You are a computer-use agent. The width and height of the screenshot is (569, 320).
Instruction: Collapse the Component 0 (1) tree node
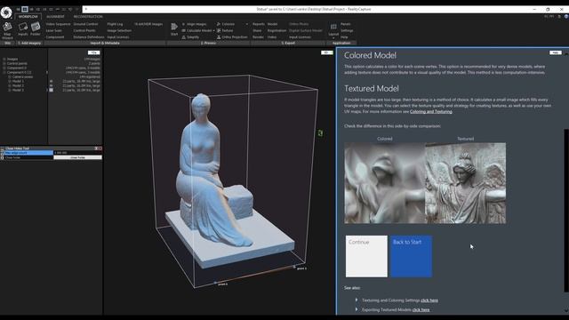point(4,72)
